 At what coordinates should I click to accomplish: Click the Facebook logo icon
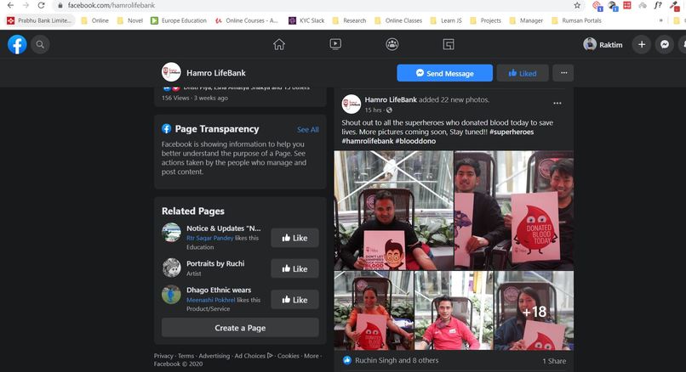pos(17,44)
